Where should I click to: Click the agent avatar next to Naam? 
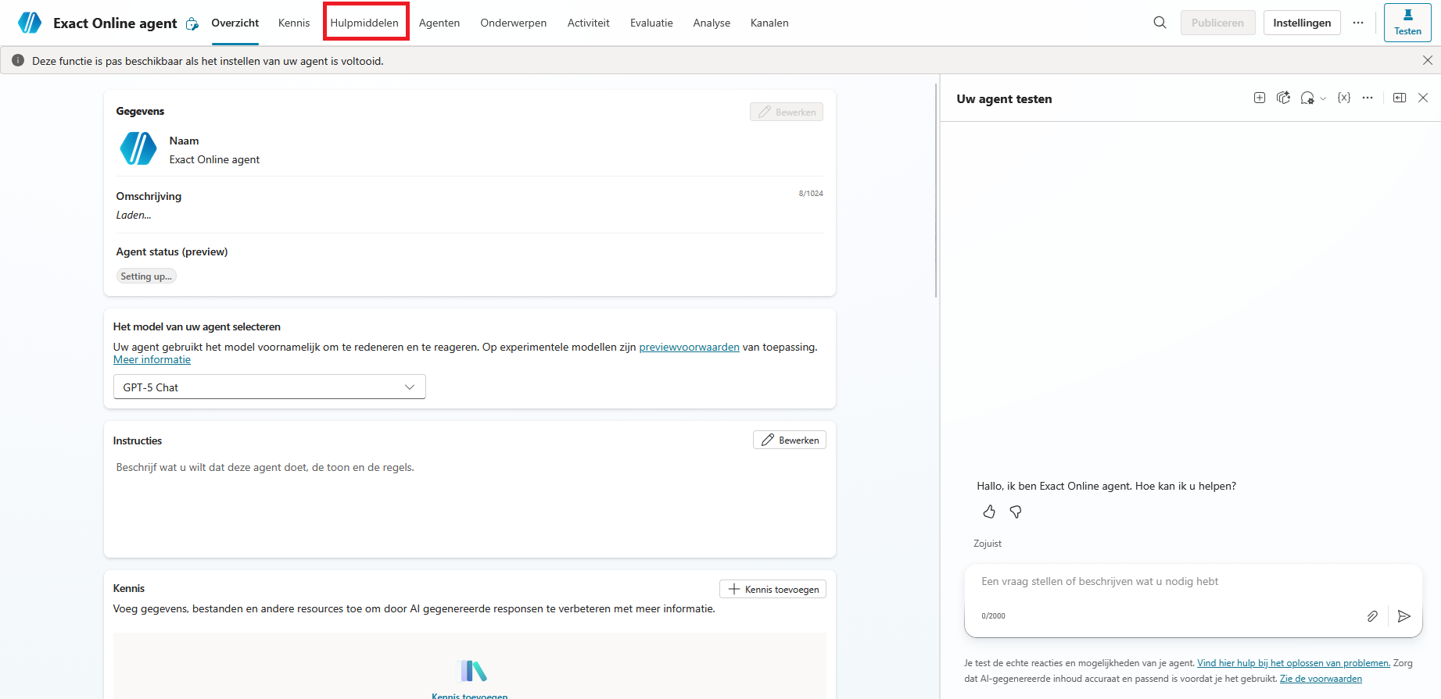[x=138, y=148]
